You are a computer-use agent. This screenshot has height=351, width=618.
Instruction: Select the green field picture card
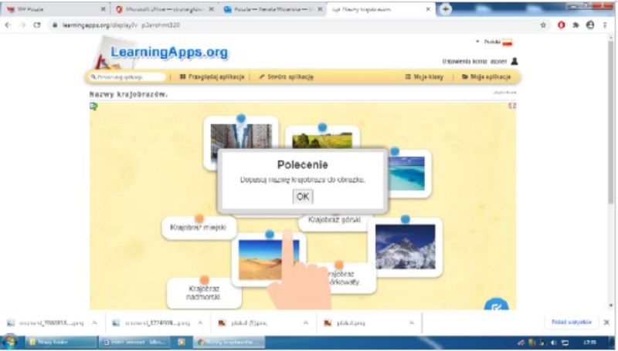[x=322, y=138]
